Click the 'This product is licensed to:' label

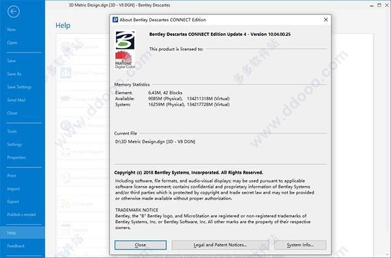coord(176,49)
